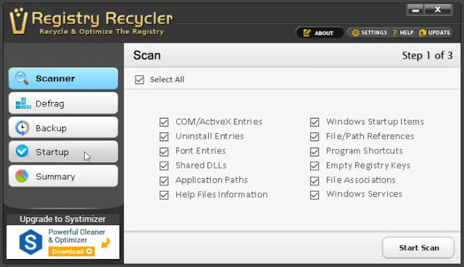Switch to the Defrag section

pos(63,103)
